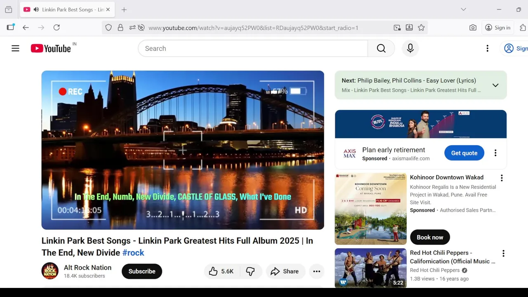Click autoplay blocked icon in address bar
Image resolution: width=528 pixels, height=297 pixels.
141,28
